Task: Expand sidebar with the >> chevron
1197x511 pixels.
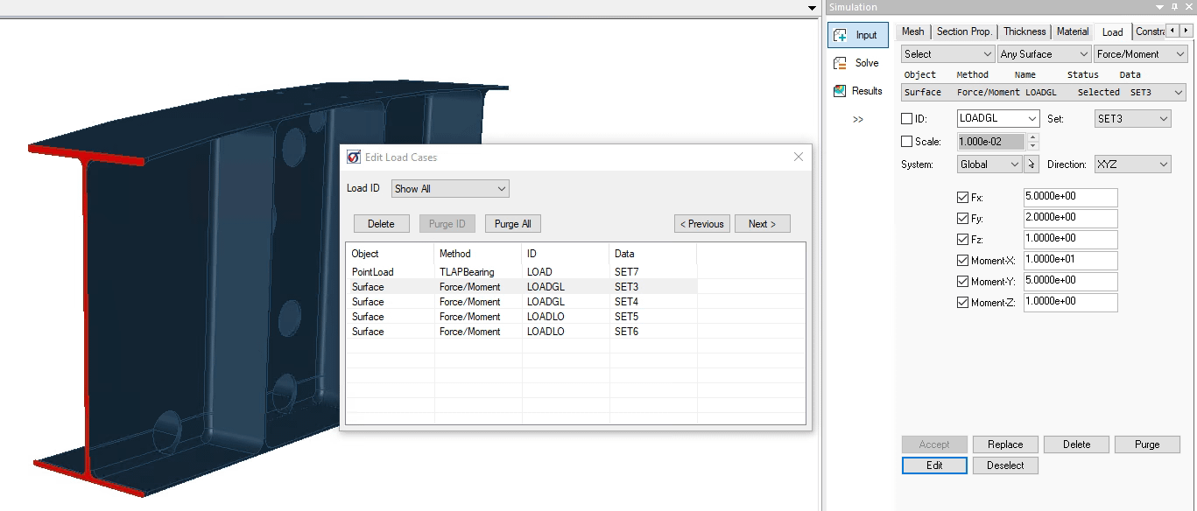Action: coord(858,120)
